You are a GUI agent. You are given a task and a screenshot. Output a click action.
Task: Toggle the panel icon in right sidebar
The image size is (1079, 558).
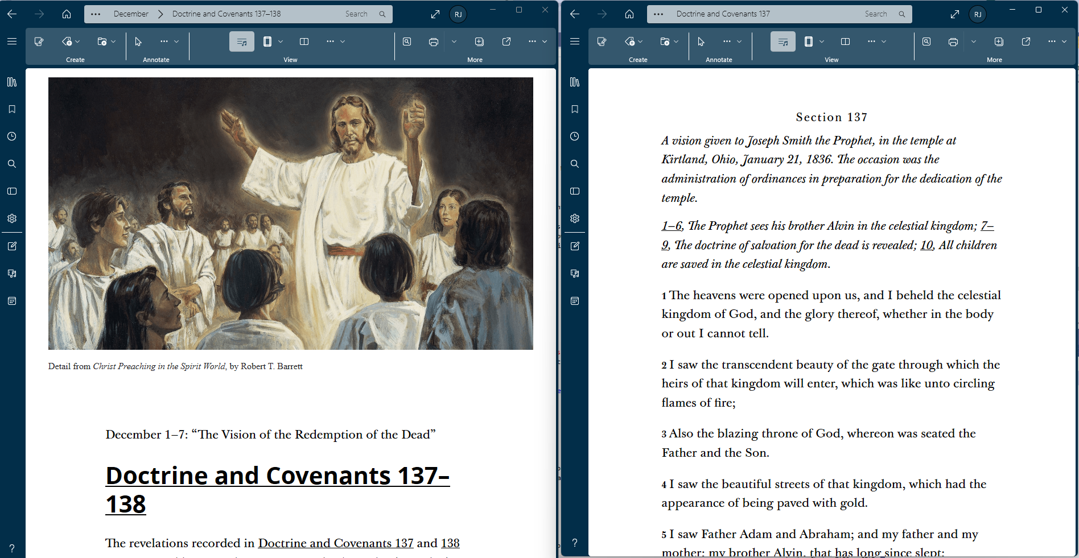tap(575, 191)
